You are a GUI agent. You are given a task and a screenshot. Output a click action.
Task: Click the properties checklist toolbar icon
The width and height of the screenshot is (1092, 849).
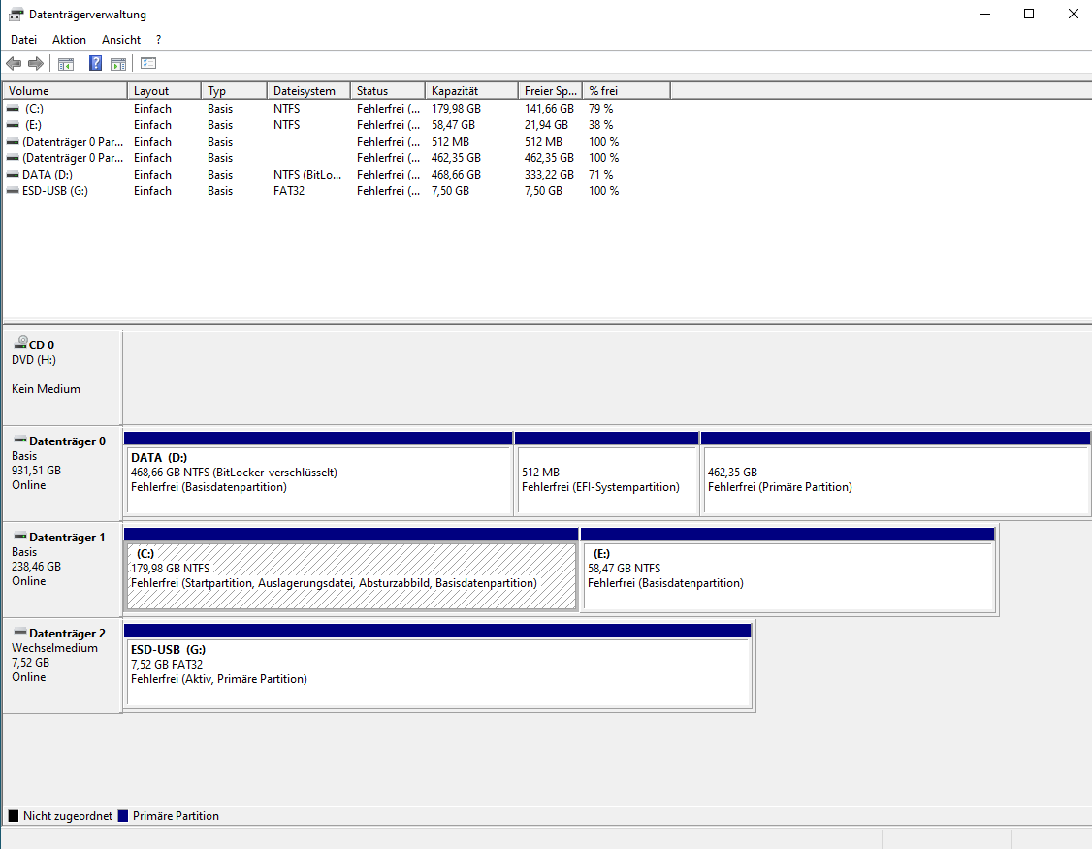pos(148,63)
